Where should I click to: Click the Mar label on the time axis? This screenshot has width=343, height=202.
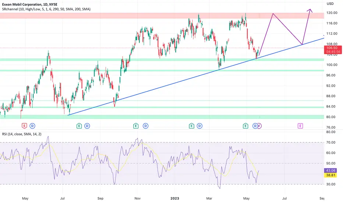tap(209, 198)
